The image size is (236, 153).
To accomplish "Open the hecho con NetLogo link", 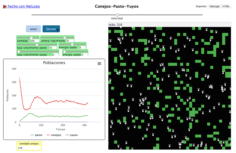I will click(x=24, y=6).
